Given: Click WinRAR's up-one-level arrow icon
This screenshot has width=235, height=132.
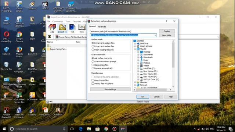Looking at the screenshot, I should coord(50,37).
